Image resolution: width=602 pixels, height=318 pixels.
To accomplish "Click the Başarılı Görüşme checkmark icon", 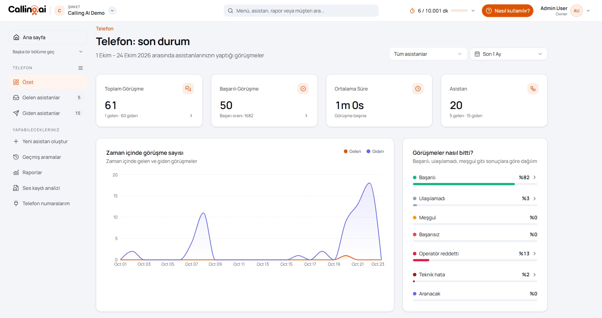I will [x=303, y=89].
